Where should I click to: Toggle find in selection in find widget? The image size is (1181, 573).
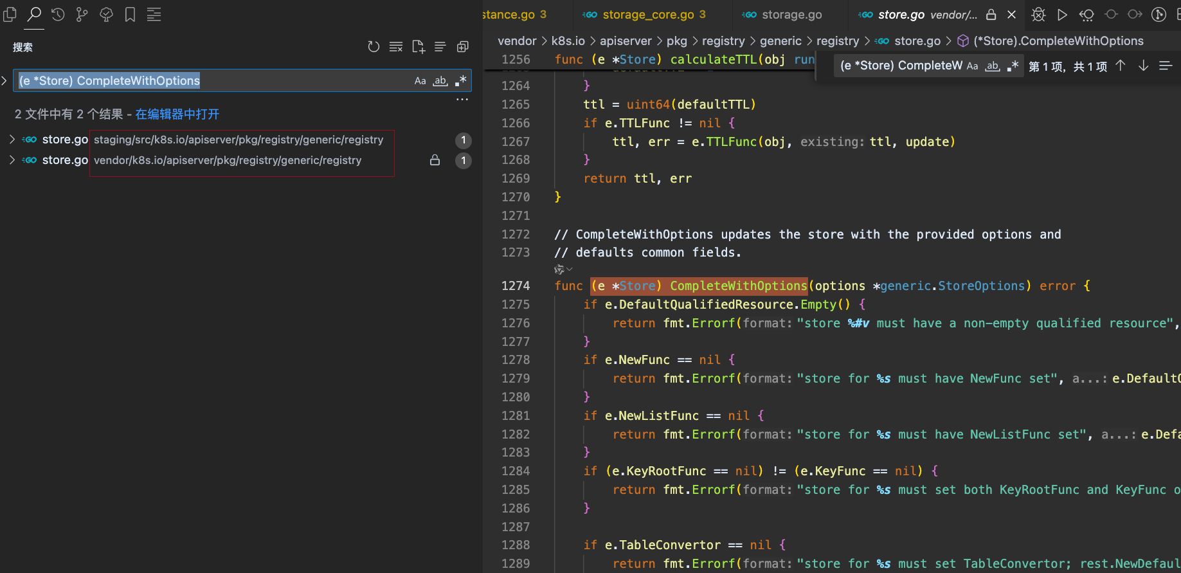[1166, 66]
